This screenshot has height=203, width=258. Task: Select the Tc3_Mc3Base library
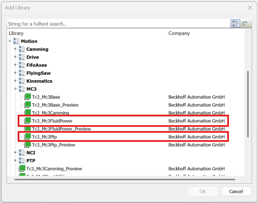46,97
